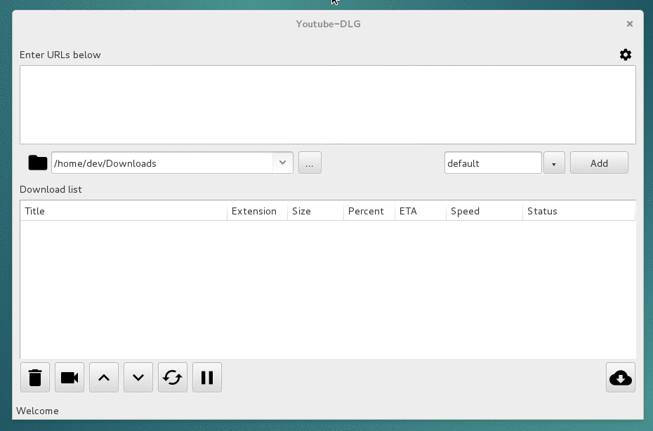Click the browse ... button for save location
The image size is (653, 431).
[x=310, y=163]
